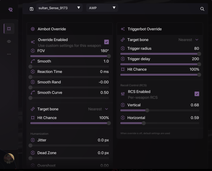This screenshot has width=212, height=171.
Task: Click the Humanization section label
Action: [x=39, y=134]
